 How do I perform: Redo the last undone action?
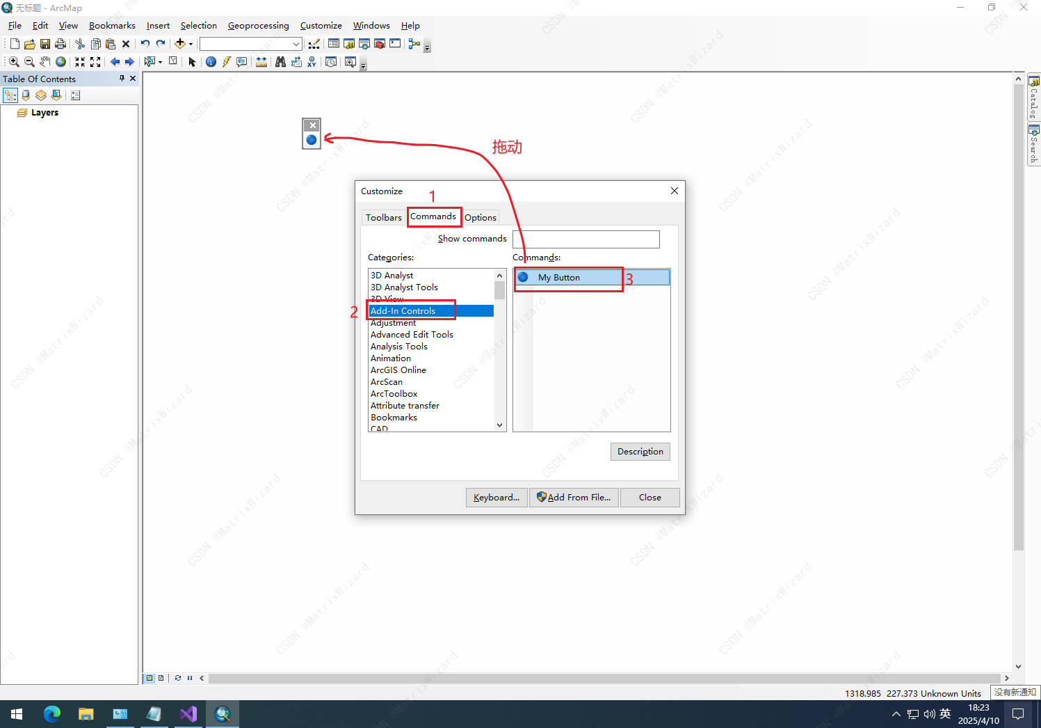(160, 44)
